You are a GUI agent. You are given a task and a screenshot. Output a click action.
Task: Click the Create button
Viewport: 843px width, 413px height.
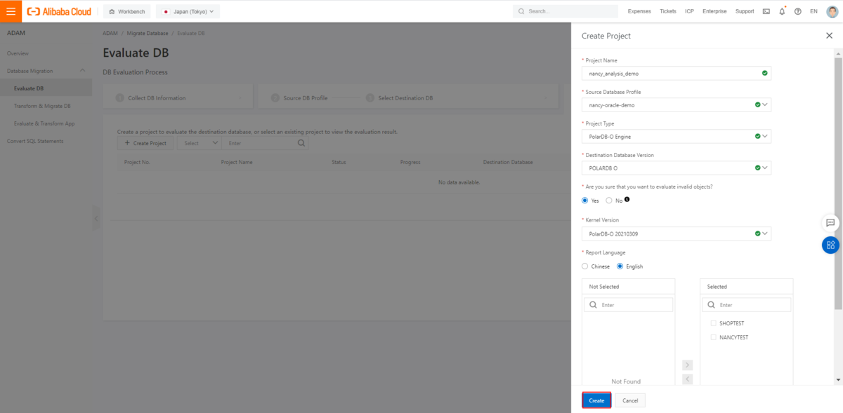(x=596, y=400)
